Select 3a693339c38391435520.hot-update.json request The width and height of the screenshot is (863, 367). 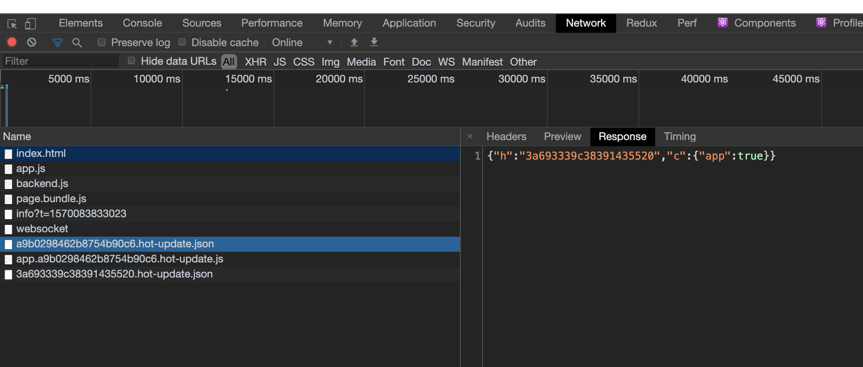pos(230,274)
